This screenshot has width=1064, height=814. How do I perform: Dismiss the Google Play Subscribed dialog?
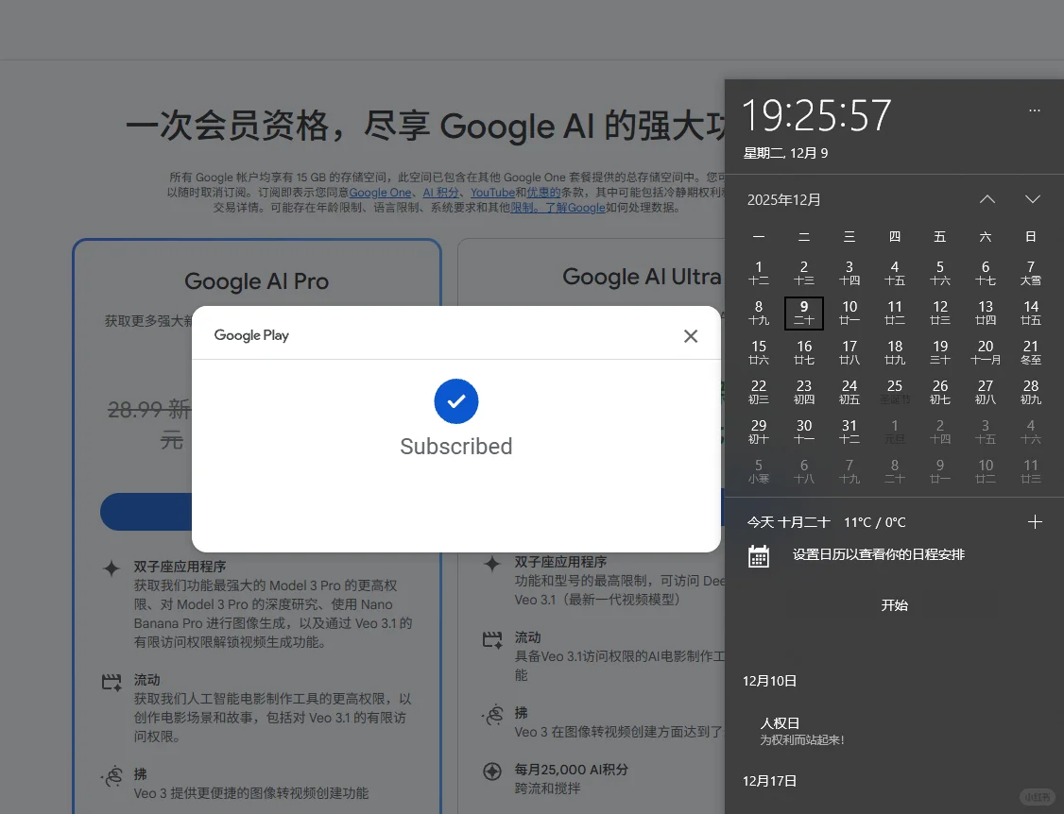[691, 335]
